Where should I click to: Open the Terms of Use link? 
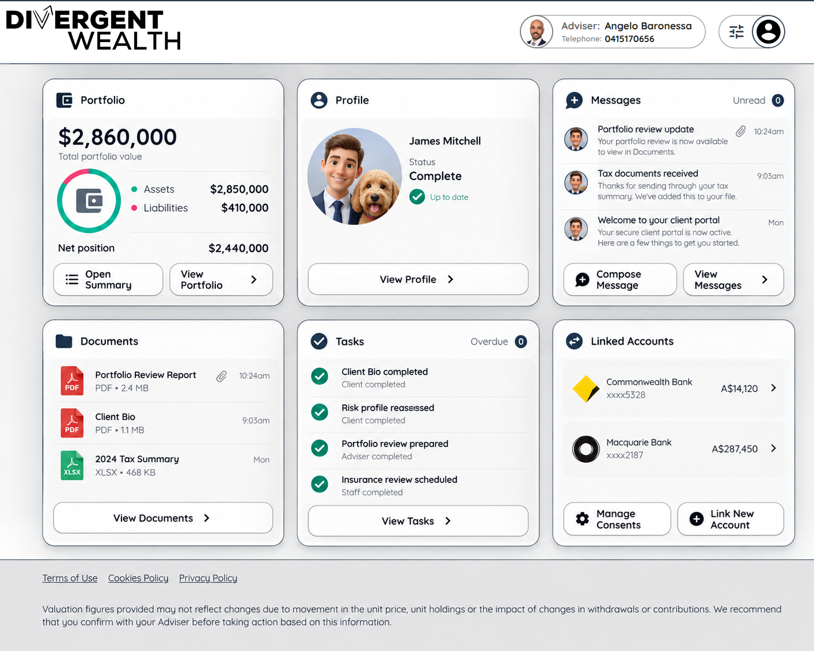tap(70, 578)
